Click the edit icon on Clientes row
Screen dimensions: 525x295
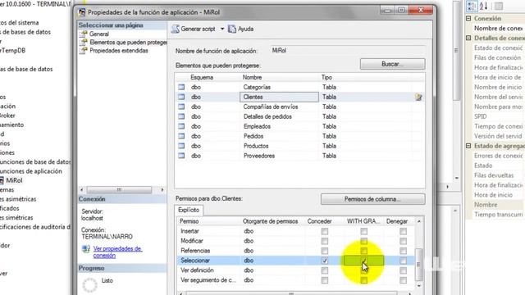418,97
